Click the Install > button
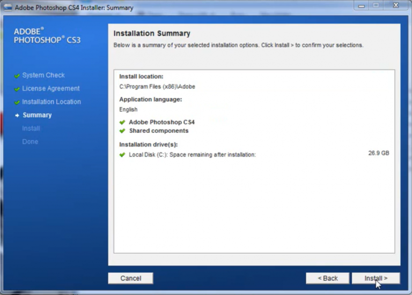Screen dimensions: 412x295 376,278
